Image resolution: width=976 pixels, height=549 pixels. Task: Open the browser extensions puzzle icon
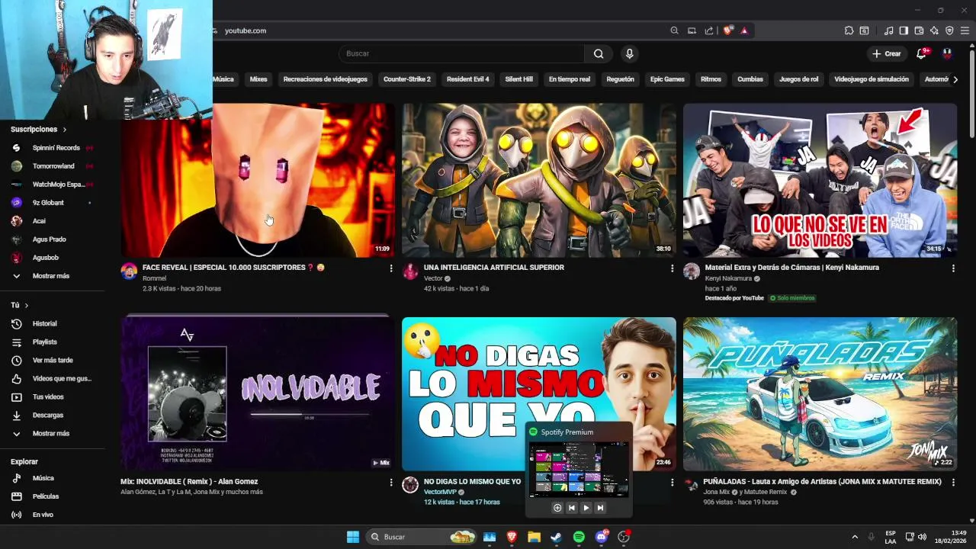click(849, 30)
